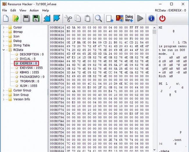
Task: Click the red power Exit icon
Action: click(x=162, y=18)
